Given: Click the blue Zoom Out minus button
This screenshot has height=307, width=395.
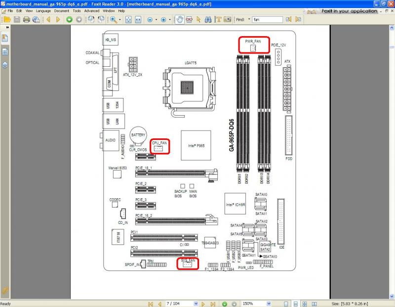Looking at the screenshot, I should coord(150,19).
